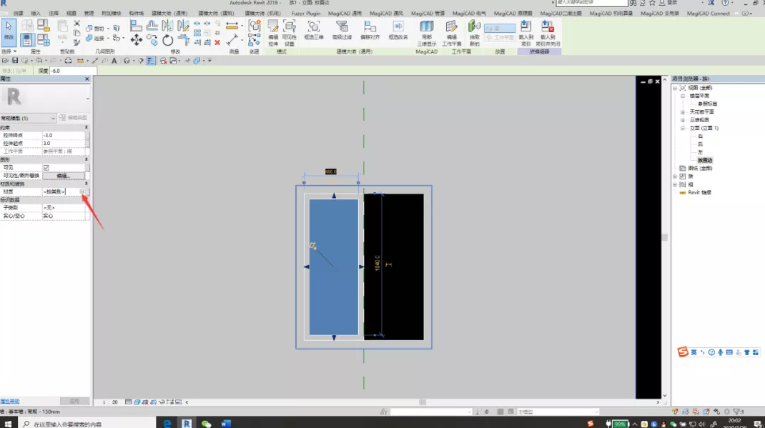This screenshot has width=765, height=428.
Task: Switch to the Fuzor Plugin tab
Action: click(x=306, y=13)
